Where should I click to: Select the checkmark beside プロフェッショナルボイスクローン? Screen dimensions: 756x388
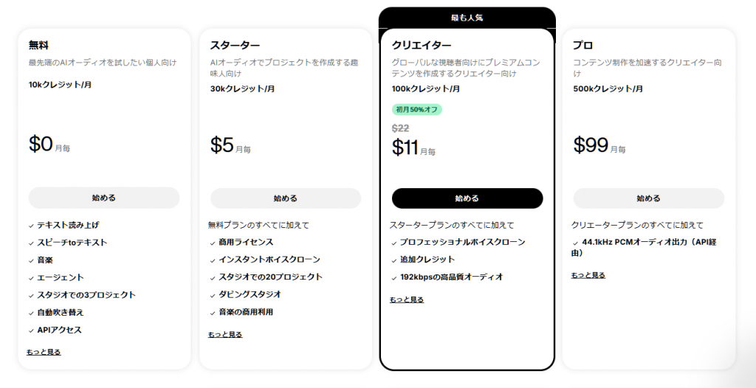(394, 242)
